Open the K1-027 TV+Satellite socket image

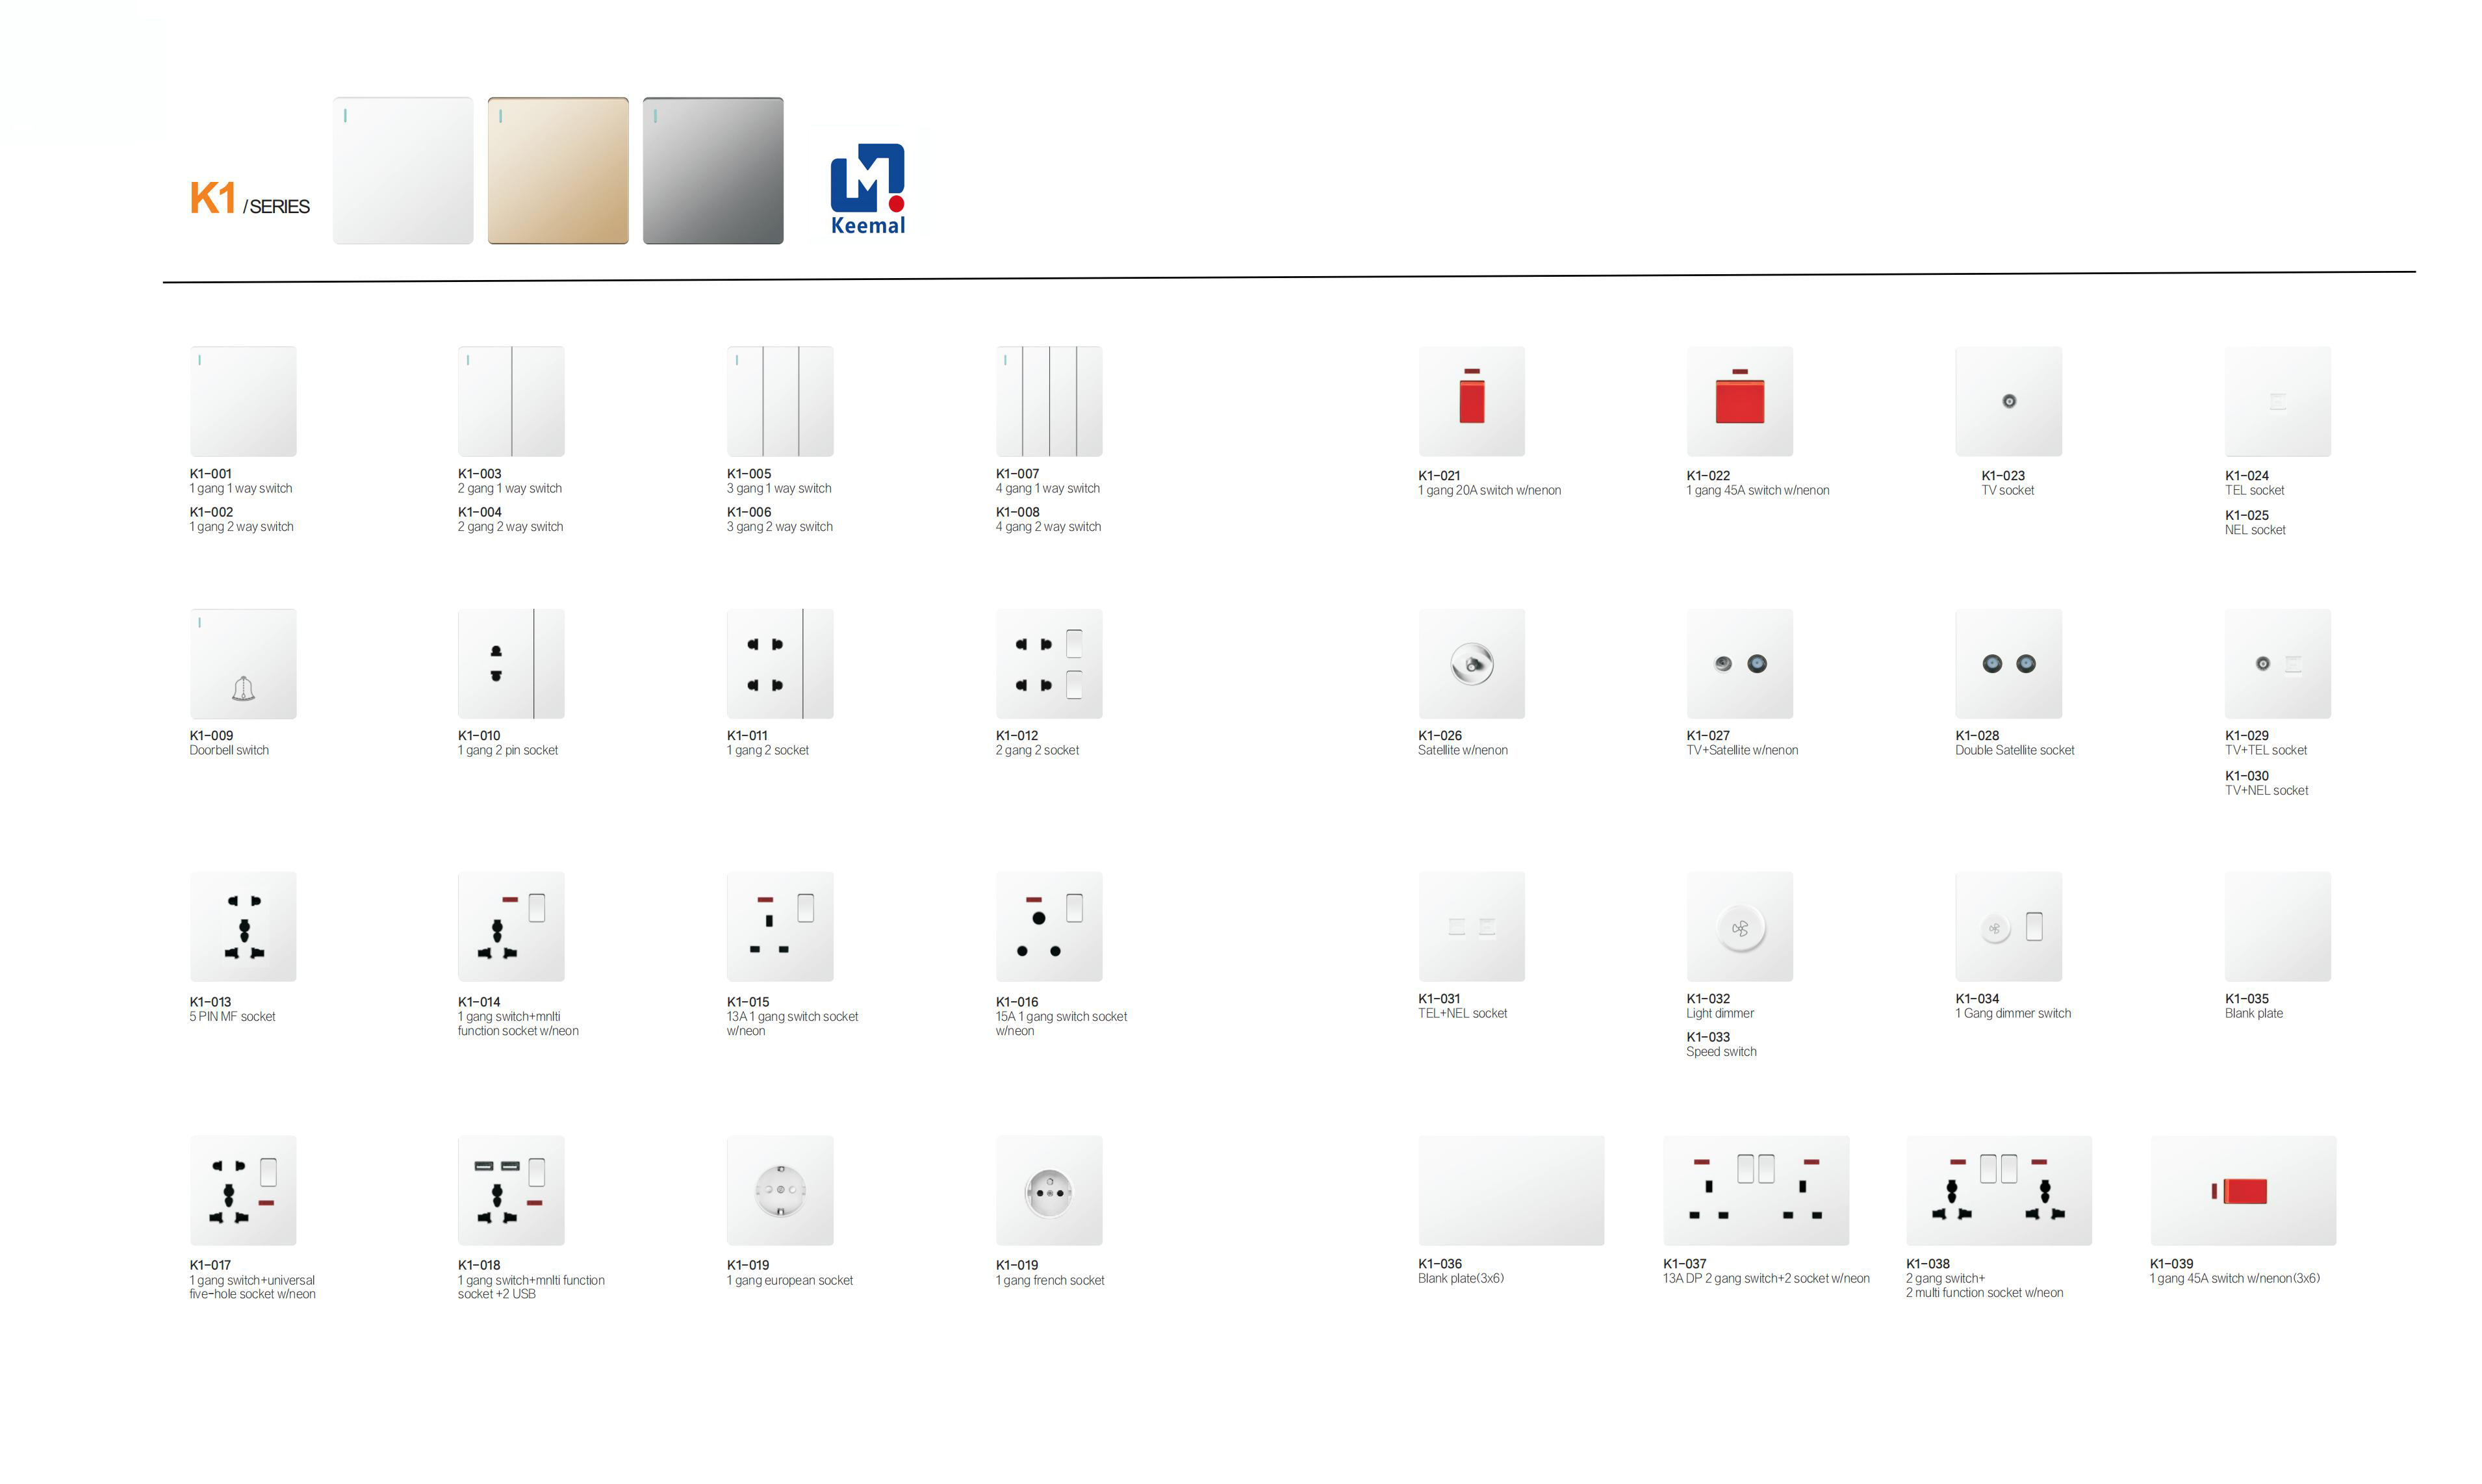click(1740, 664)
